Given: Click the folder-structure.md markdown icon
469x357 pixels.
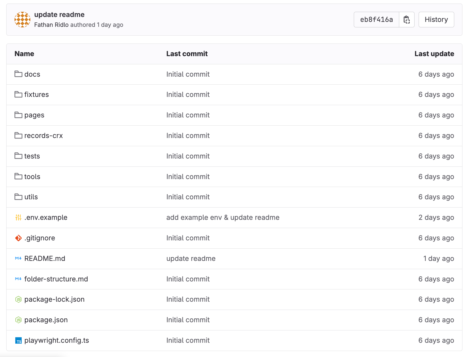Looking at the screenshot, I should pos(18,279).
